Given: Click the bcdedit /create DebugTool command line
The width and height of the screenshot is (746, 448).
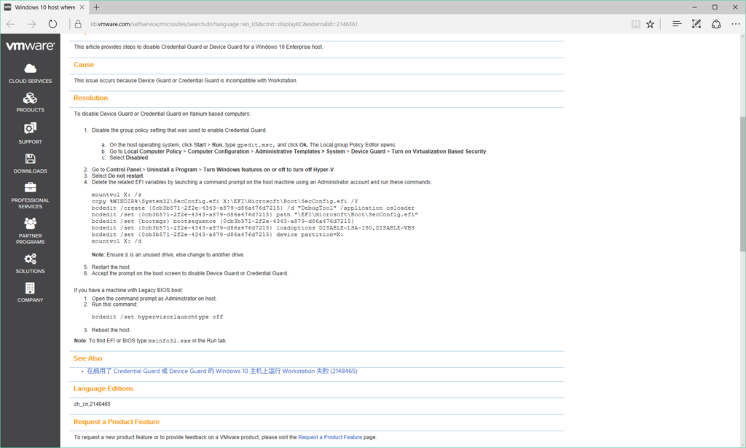Looking at the screenshot, I should 253,208.
